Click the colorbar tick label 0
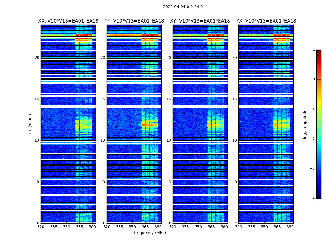326x248 pixels. [313, 79]
